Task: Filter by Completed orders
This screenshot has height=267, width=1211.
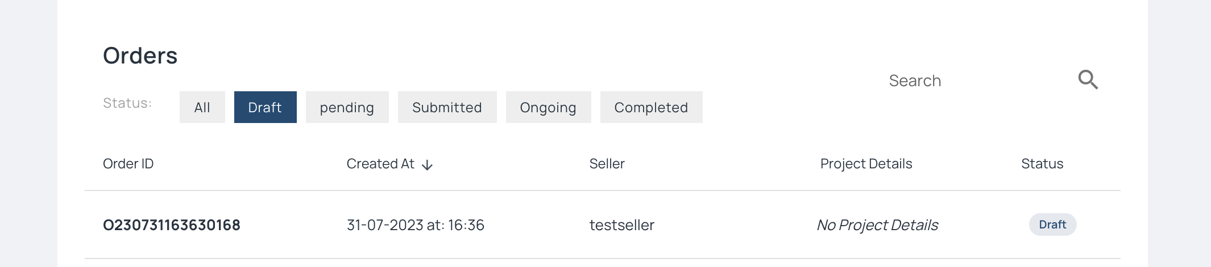Action: pos(651,107)
